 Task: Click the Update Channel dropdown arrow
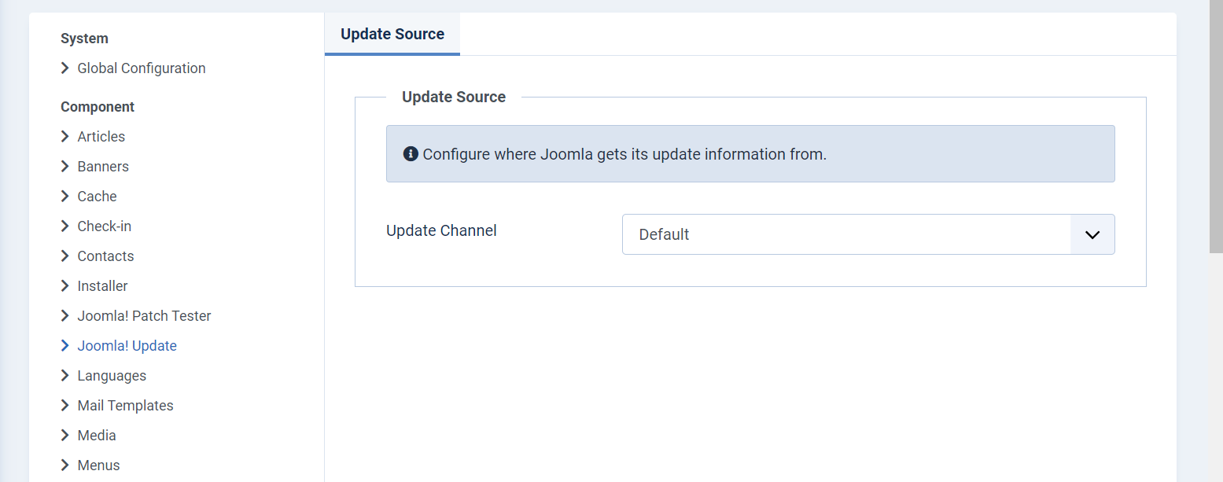pos(1092,234)
